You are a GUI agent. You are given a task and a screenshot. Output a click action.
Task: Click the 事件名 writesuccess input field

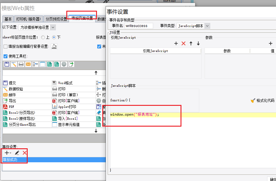[x=139, y=26]
